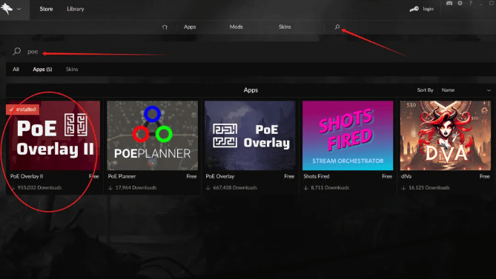
Task: Go to store home icon
Action: 165,27
